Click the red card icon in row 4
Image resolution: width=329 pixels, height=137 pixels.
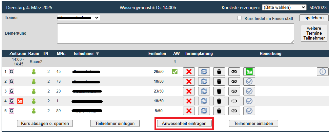[x=20, y=101]
